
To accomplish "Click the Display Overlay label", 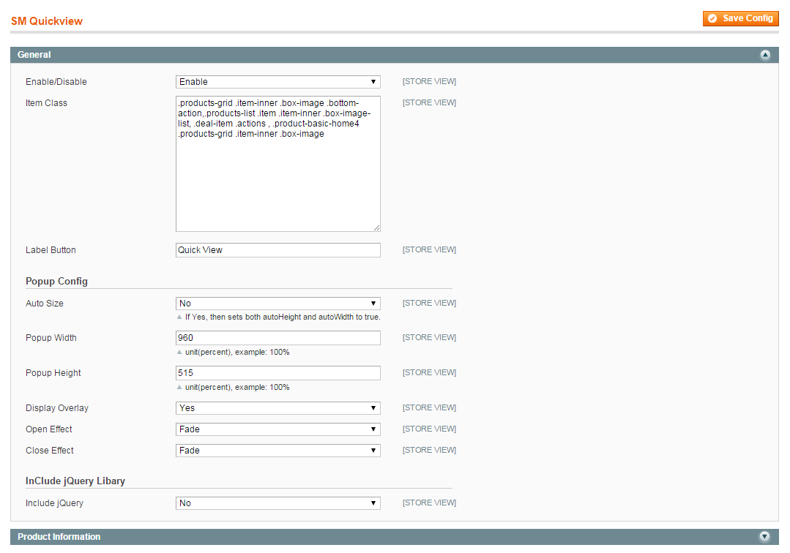I will pyautogui.click(x=57, y=408).
